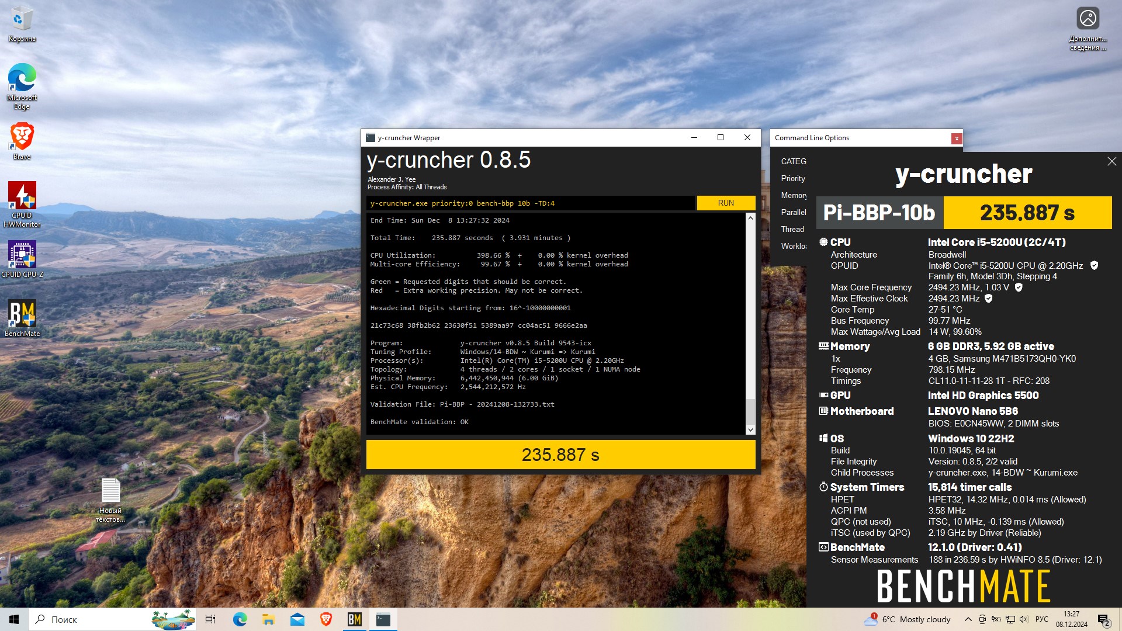
Task: Launch Edge from the taskbar
Action: pos(240,619)
